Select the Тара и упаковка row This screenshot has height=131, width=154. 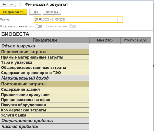click(45, 62)
